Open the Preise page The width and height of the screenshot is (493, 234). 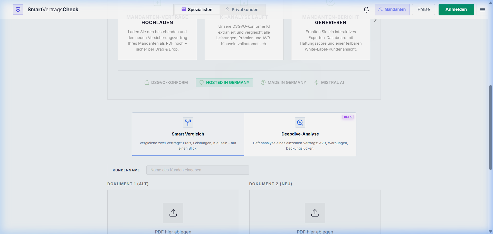click(423, 9)
